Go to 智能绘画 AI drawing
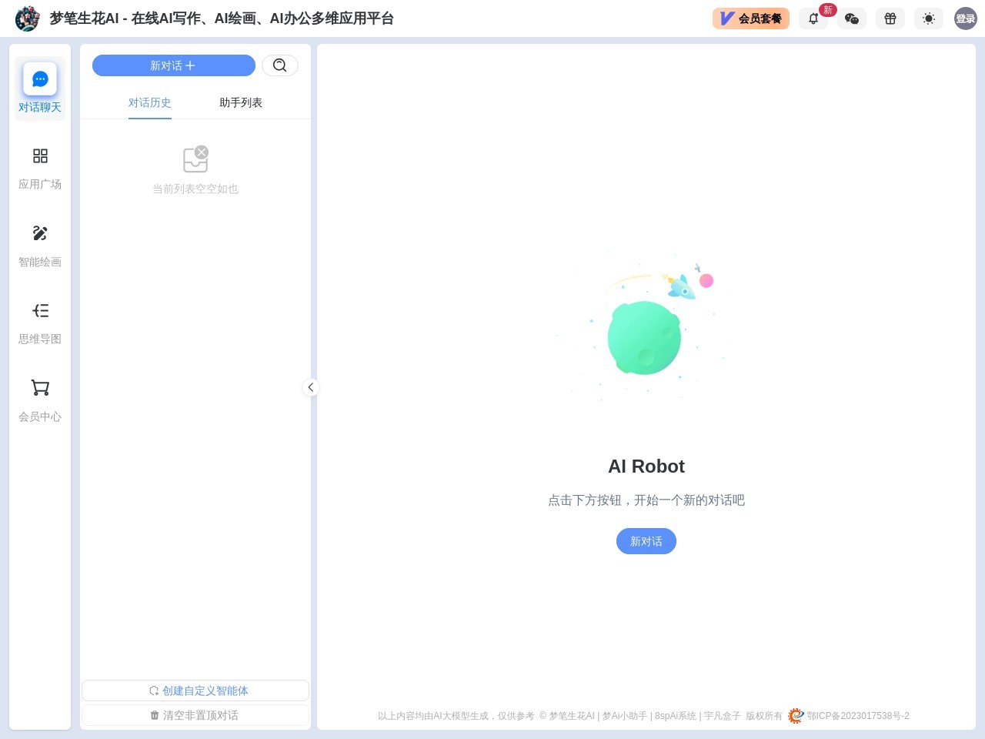The width and height of the screenshot is (985, 739). pos(40,246)
